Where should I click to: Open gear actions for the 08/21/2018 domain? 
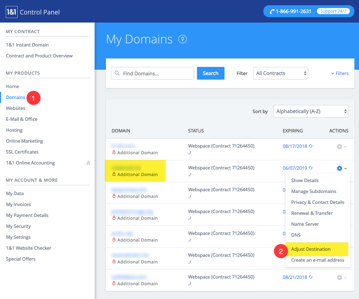339,278
